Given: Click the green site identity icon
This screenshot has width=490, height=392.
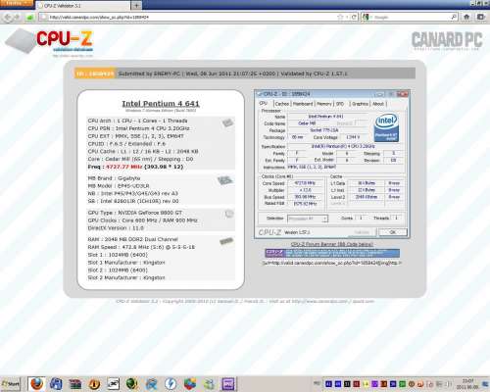Looking at the screenshot, I should [30, 17].
